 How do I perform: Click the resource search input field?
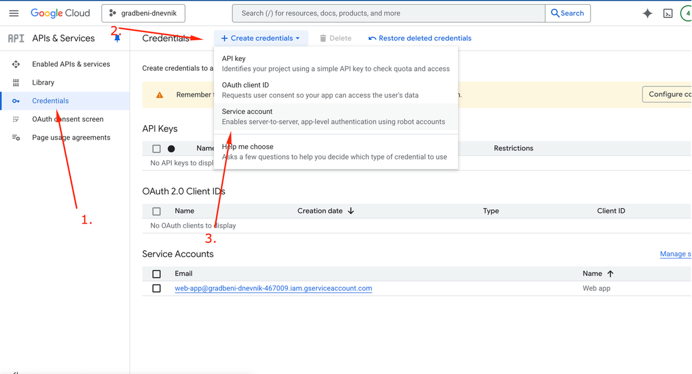tap(389, 13)
